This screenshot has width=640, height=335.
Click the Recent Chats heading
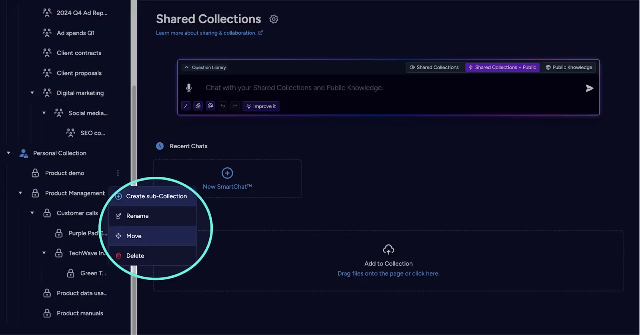pyautogui.click(x=188, y=146)
